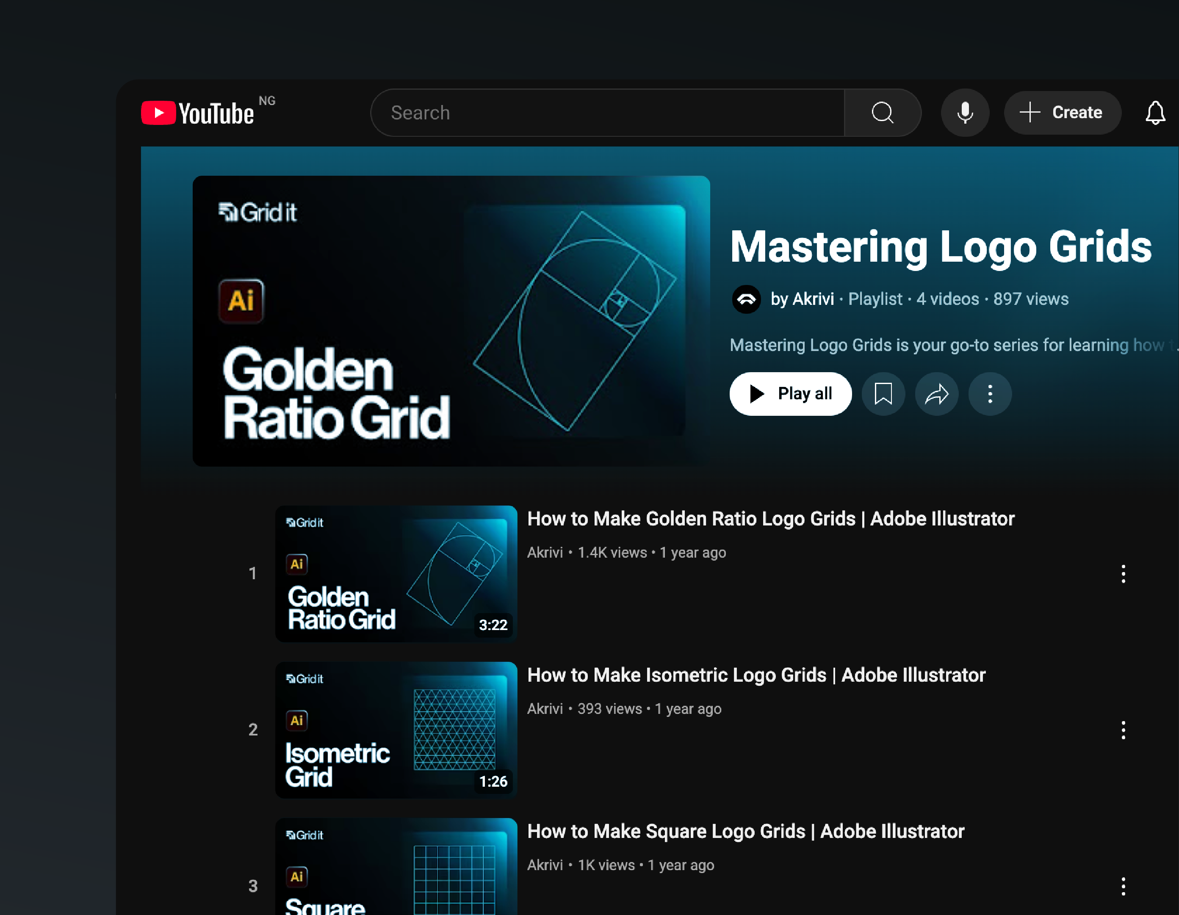Click the '393 views' text
This screenshot has width=1179, height=915.
coord(609,709)
